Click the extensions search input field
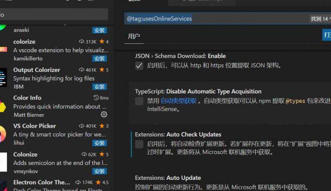The height and width of the screenshot is (191, 331). tap(54, 14)
